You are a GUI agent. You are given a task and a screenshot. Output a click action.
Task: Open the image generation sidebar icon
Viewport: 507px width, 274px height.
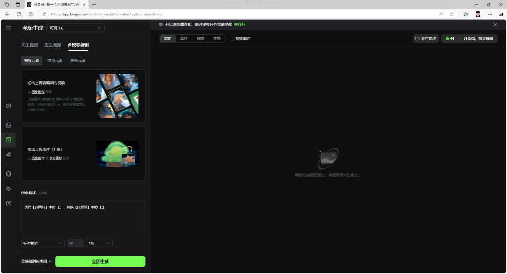8,125
